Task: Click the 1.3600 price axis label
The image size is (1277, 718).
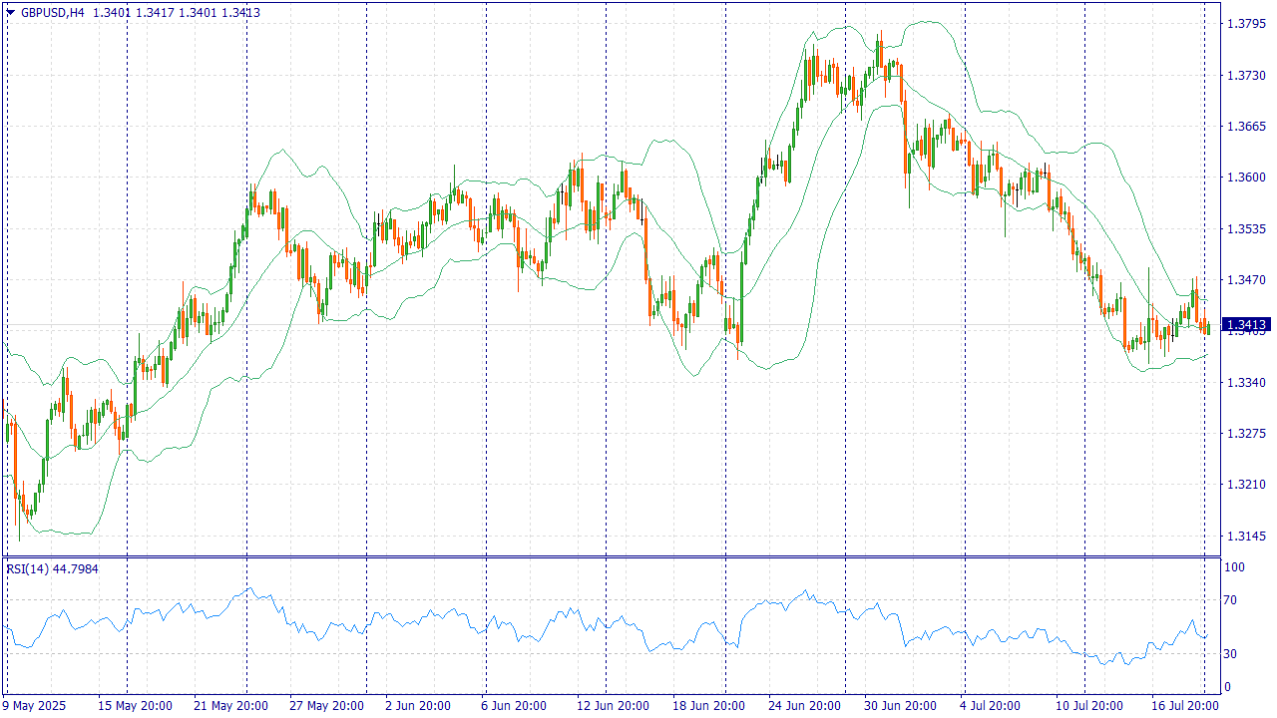Action: click(x=1246, y=178)
